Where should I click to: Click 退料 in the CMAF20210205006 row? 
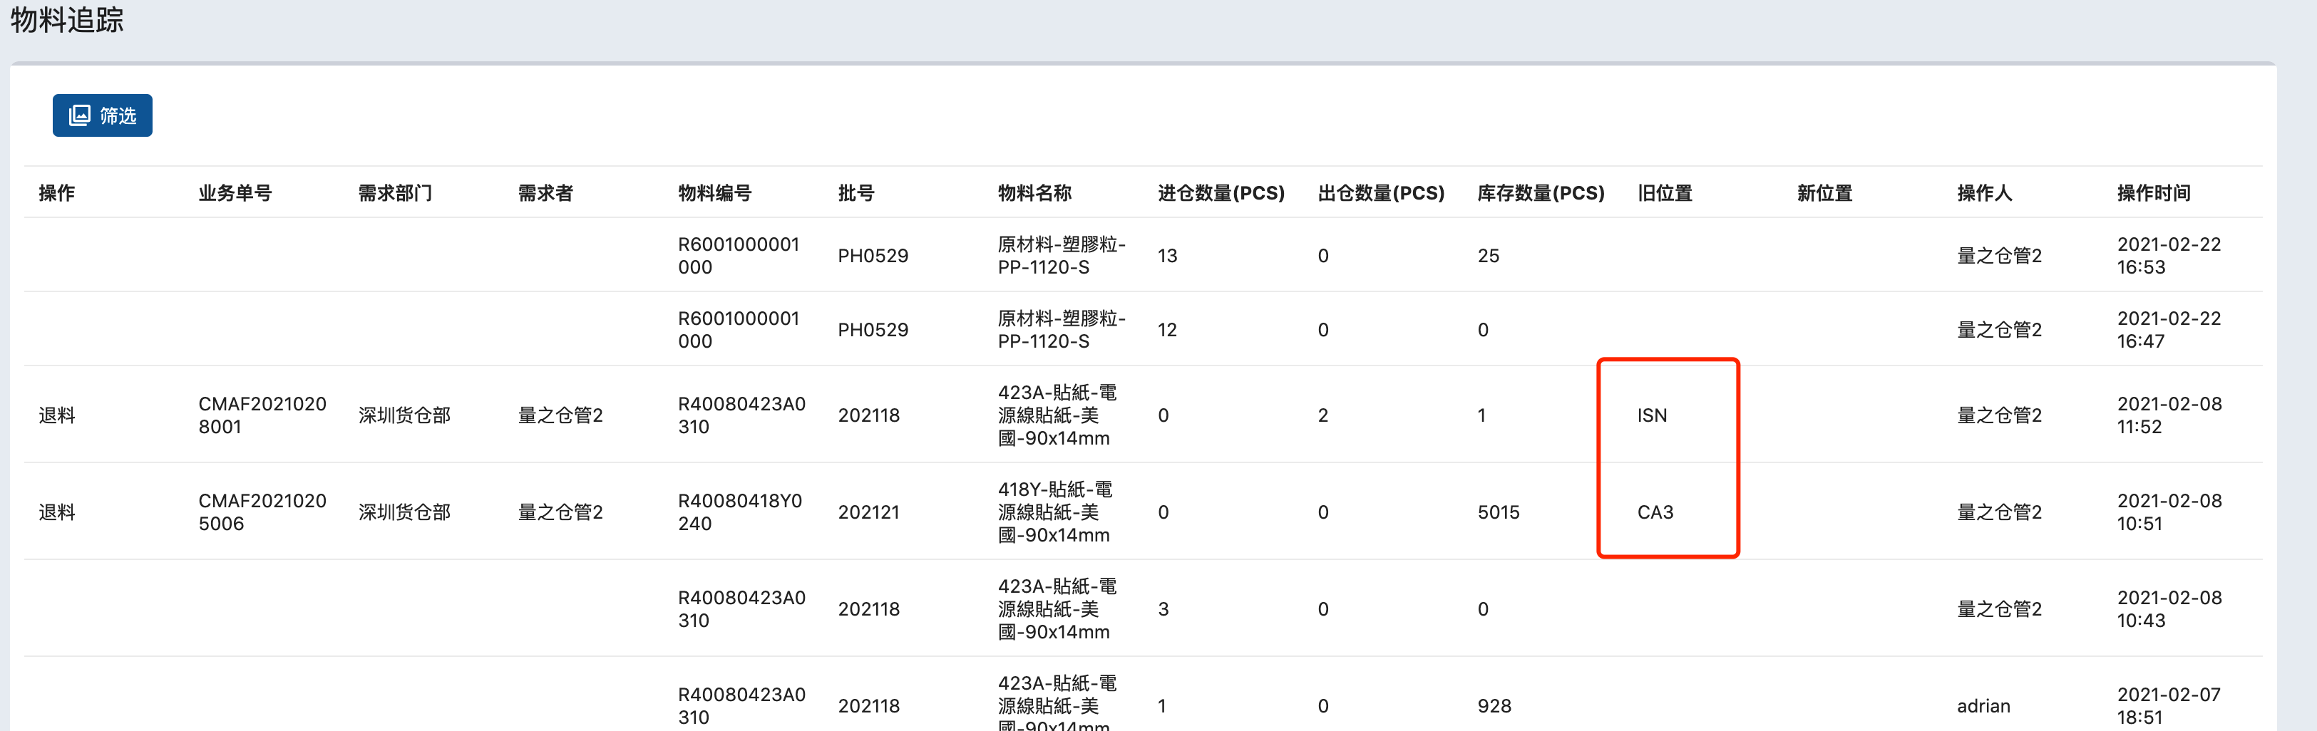click(x=56, y=512)
